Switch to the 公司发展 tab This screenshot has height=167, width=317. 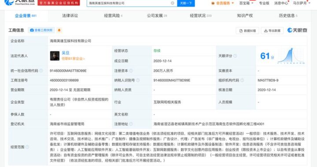pyautogui.click(x=157, y=16)
